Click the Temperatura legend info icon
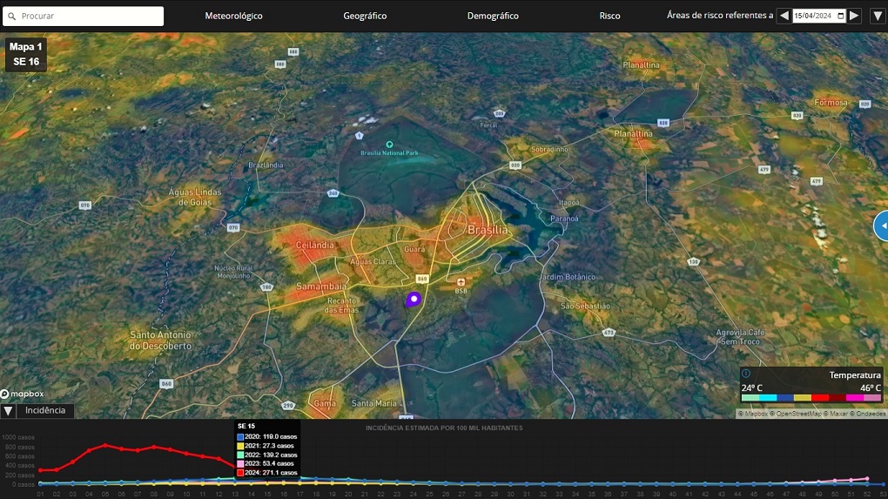This screenshot has width=888, height=499. pyautogui.click(x=746, y=374)
